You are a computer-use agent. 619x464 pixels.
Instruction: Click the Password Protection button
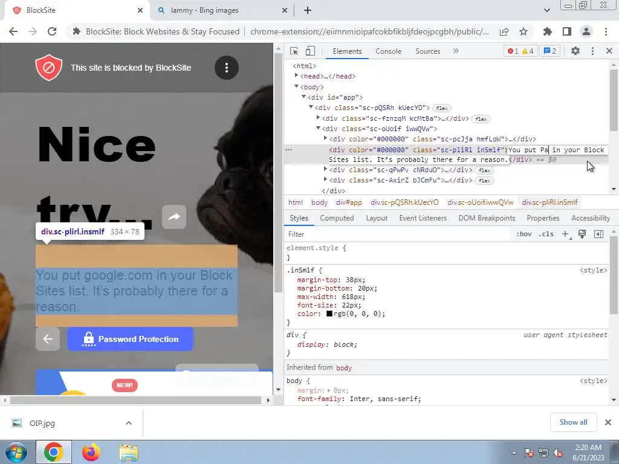point(131,339)
